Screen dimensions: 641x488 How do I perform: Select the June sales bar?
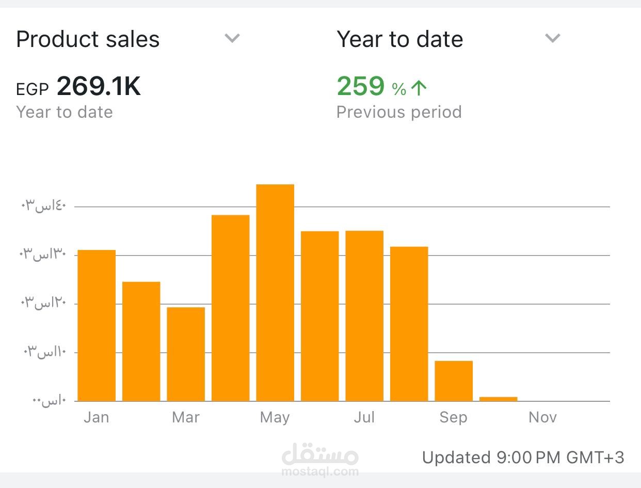319,316
